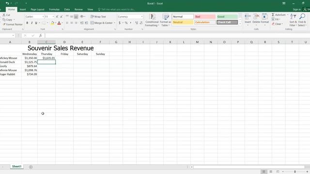Set middle vertical alignment
The image size is (310, 174).
point(72,16)
